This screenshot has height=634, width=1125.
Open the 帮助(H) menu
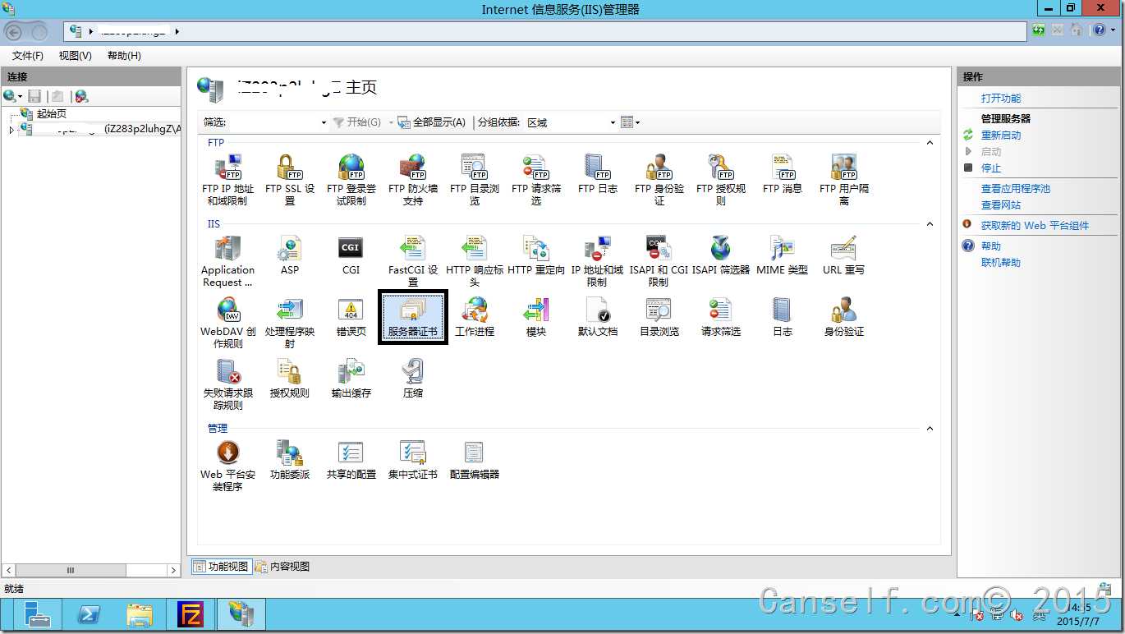(x=125, y=56)
